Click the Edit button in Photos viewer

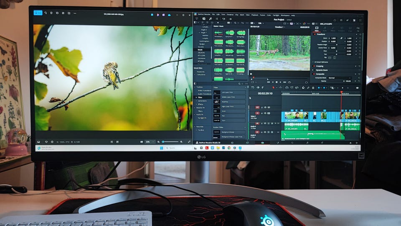[x=38, y=13]
